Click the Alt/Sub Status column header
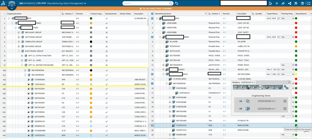Viewport: 312px width, 139px height. pos(125,14)
